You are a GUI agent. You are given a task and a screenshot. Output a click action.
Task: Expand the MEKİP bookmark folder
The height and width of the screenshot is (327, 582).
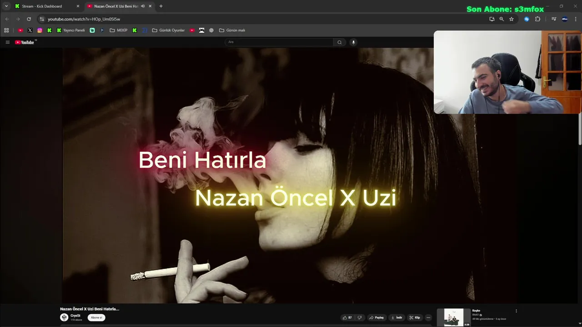coord(119,30)
